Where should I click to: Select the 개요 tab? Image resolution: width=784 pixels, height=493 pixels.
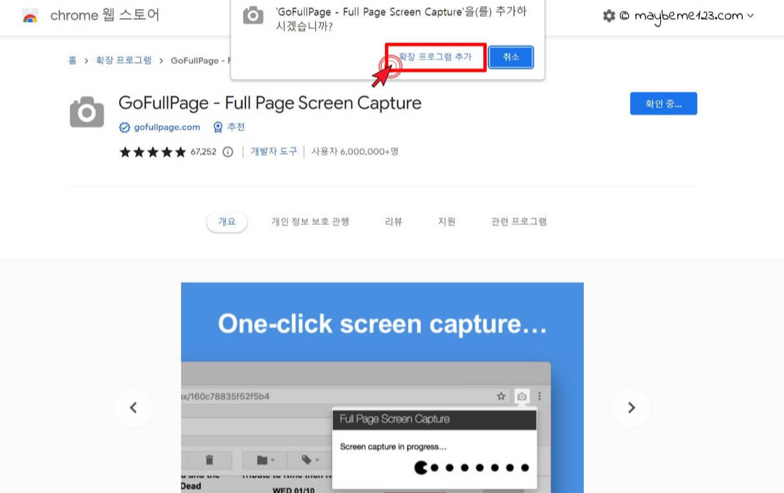click(227, 222)
